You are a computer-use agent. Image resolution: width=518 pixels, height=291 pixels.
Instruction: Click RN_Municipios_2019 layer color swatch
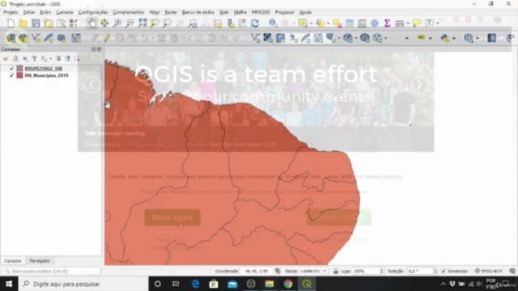pyautogui.click(x=19, y=75)
